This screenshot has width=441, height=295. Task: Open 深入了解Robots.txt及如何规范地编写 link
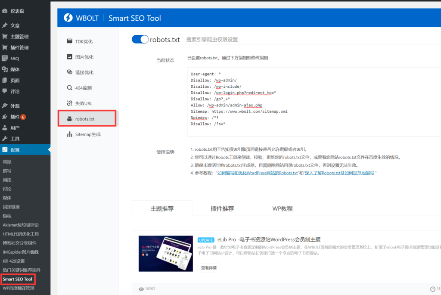pyautogui.click(x=340, y=173)
